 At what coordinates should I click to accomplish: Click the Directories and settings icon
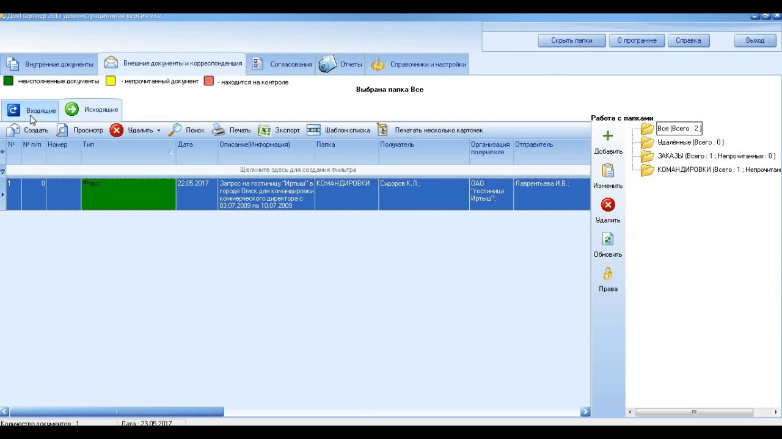click(378, 63)
